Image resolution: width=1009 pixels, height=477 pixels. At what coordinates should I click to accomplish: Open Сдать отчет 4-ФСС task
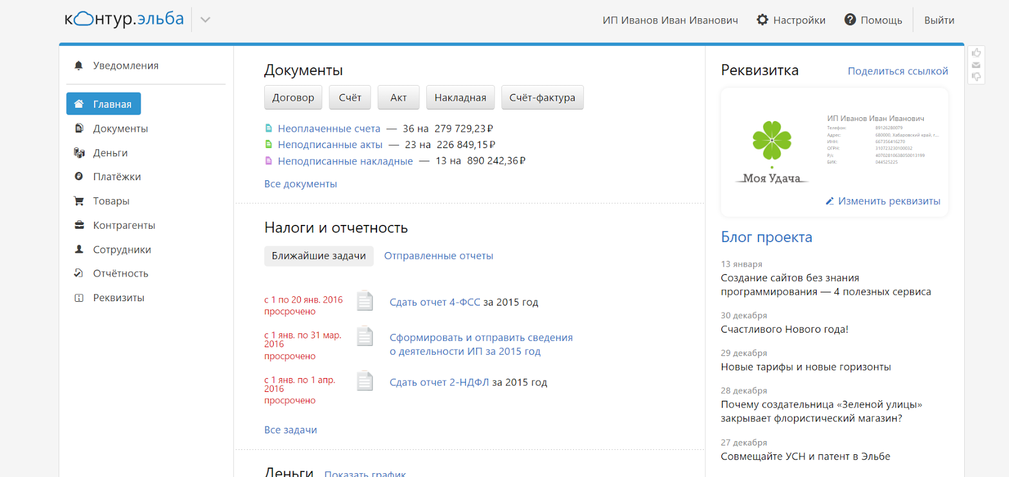point(435,302)
